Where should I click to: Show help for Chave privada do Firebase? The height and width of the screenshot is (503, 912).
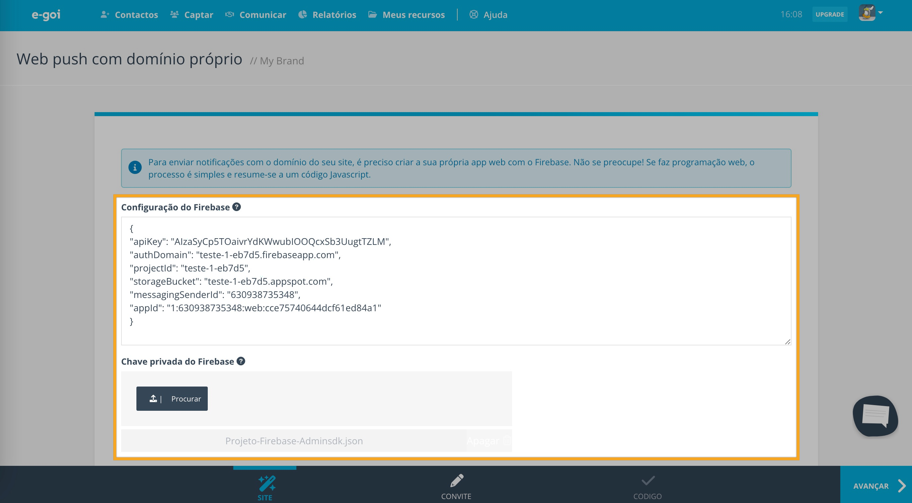point(241,361)
